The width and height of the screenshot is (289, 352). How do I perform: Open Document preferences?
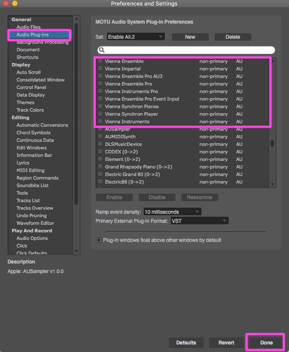point(28,50)
